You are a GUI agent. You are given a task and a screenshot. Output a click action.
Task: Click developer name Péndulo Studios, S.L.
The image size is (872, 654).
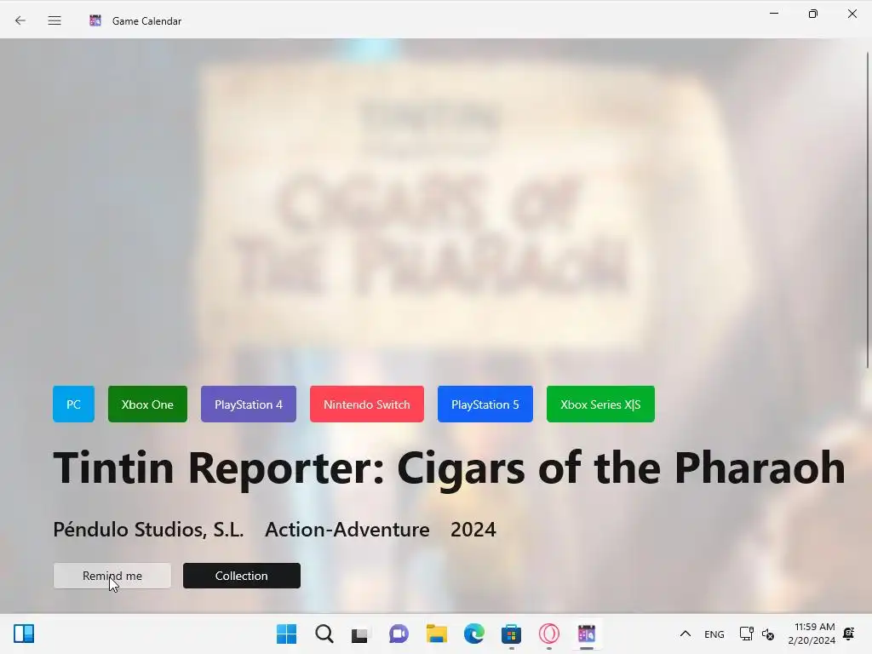pos(148,530)
